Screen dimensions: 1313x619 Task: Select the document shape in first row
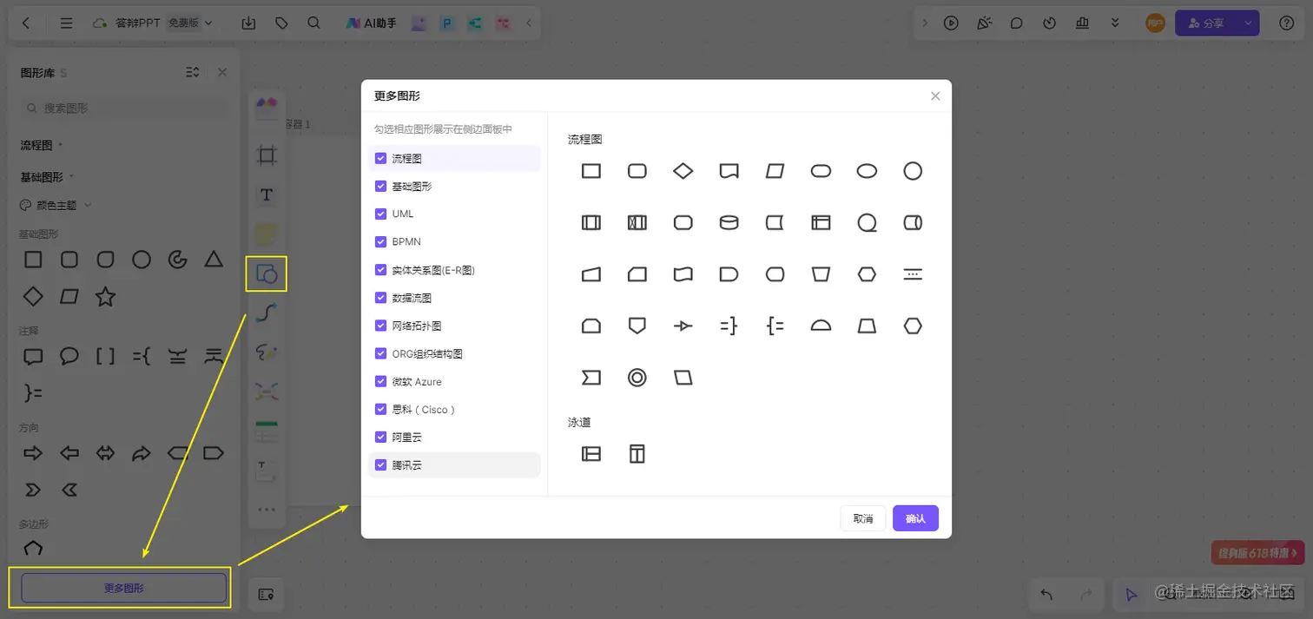tap(729, 171)
